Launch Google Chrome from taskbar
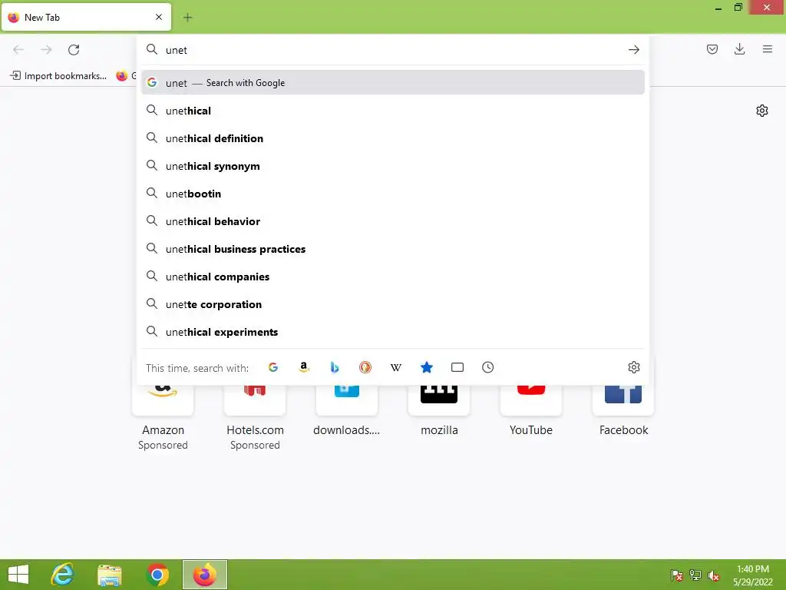 (157, 575)
